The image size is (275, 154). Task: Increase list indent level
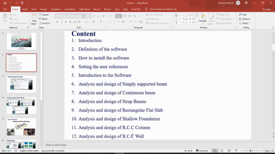pyautogui.click(x=129, y=16)
